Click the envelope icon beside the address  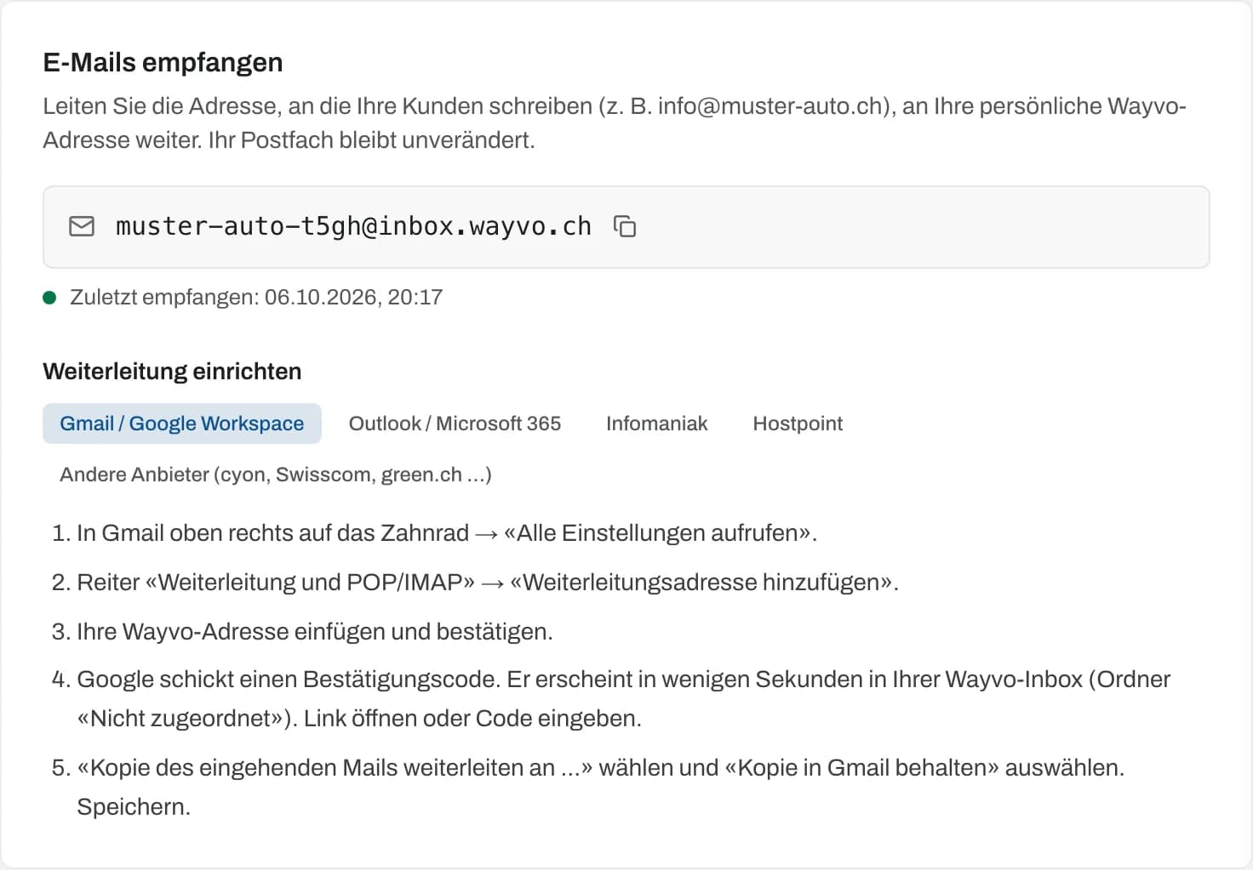[82, 226]
